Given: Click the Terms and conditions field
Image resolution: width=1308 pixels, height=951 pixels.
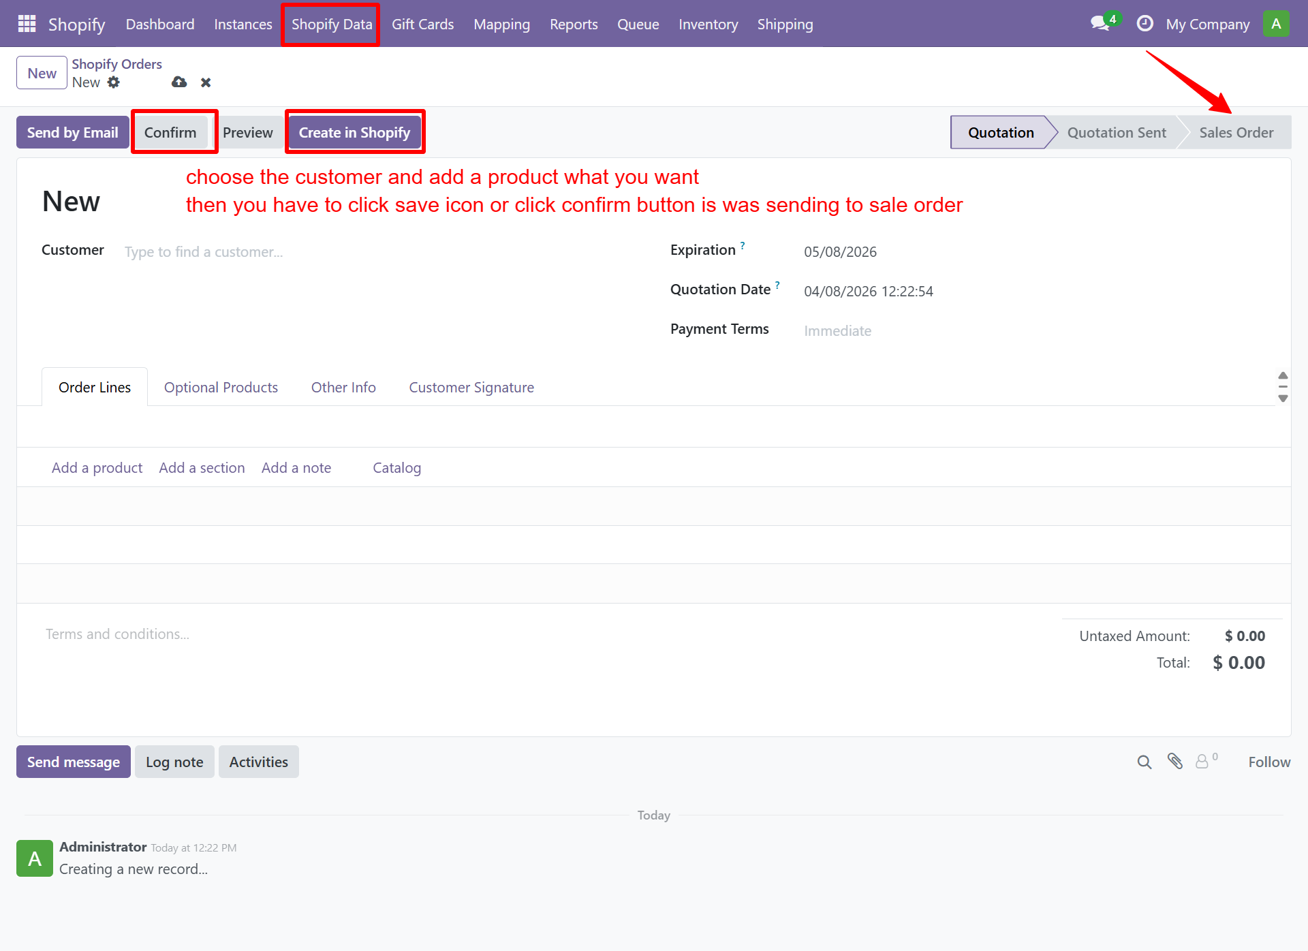Looking at the screenshot, I should point(117,634).
